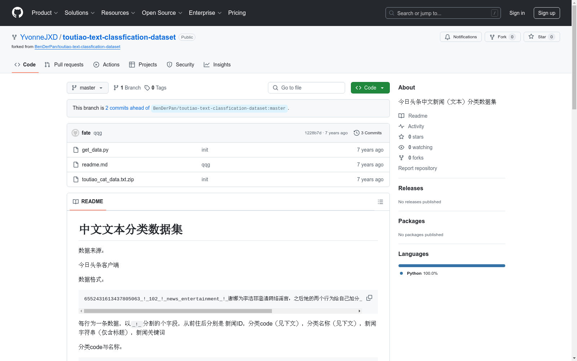Open the qqg commit message
Screen dimensions: 577x361
[x=98, y=133]
